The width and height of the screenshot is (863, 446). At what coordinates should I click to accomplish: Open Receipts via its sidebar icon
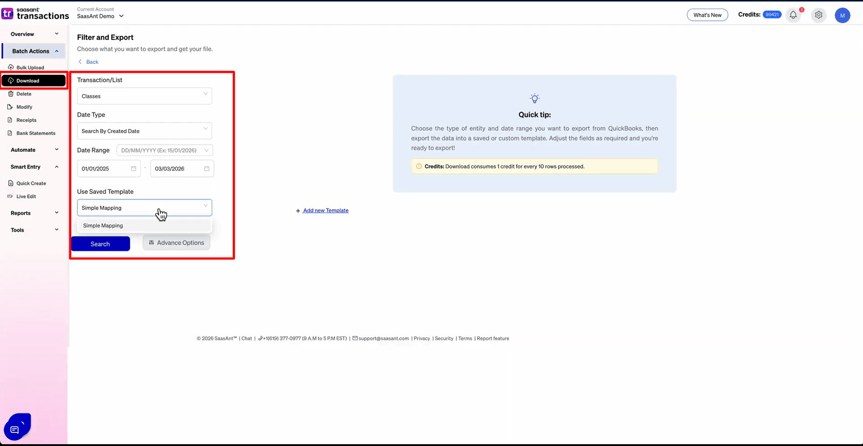[x=10, y=120]
